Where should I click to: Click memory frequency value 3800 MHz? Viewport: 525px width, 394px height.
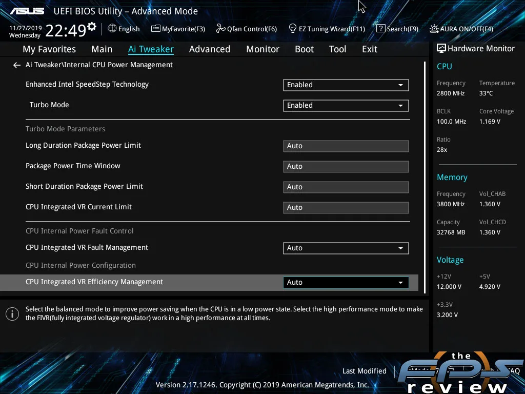[x=451, y=204]
